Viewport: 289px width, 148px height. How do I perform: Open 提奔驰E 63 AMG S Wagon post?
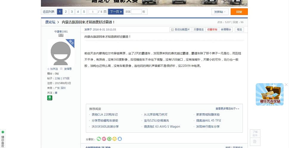click(x=162, y=127)
